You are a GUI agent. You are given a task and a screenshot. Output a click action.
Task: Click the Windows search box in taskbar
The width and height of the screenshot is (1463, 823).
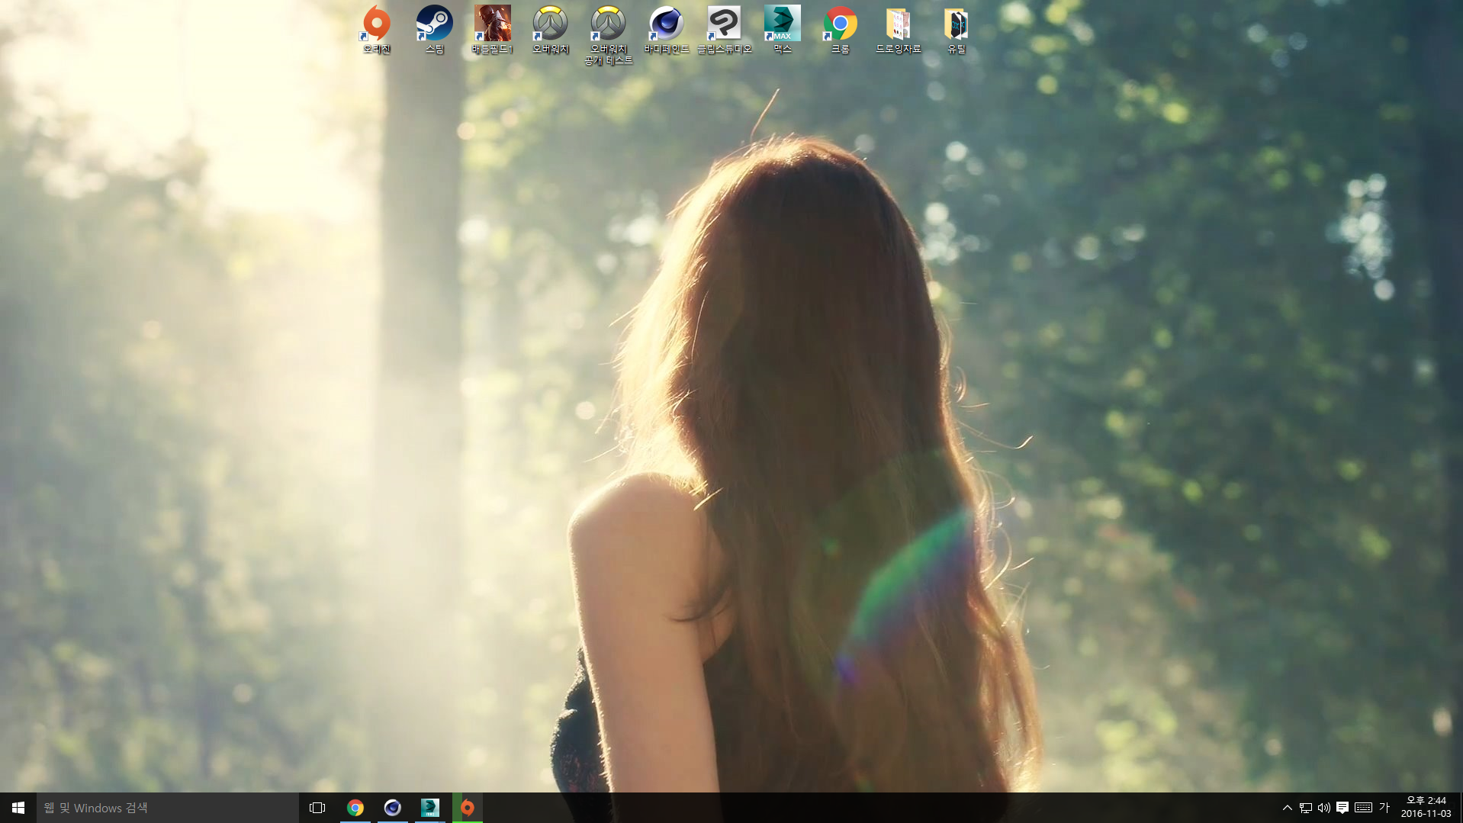coord(168,807)
